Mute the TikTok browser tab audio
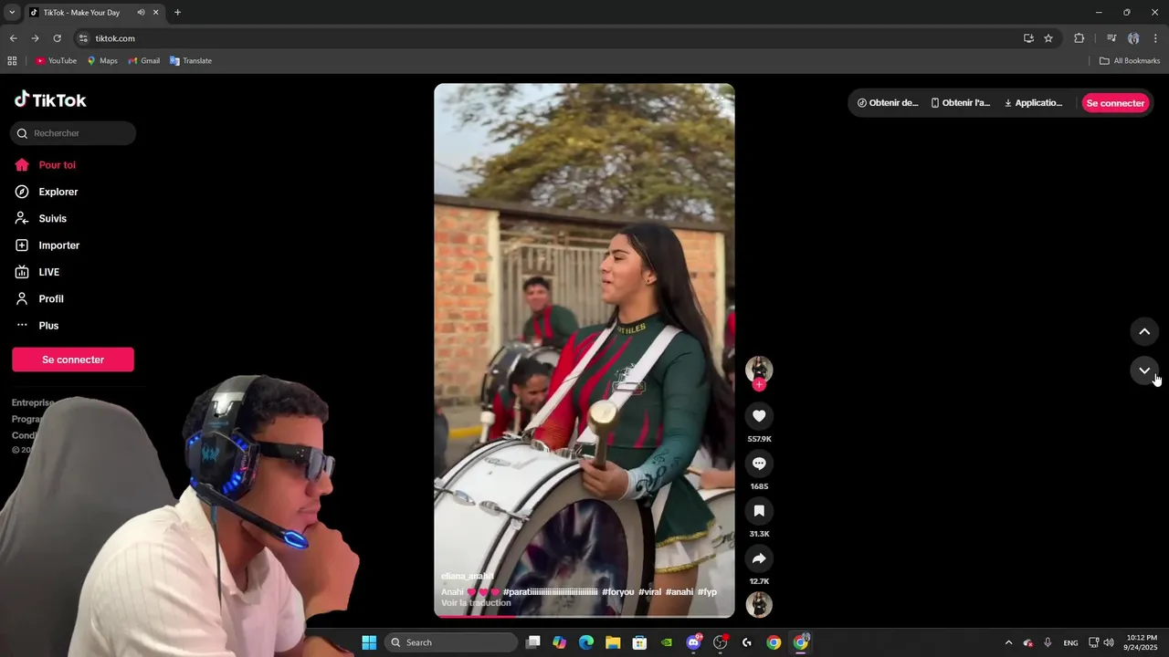The image size is (1169, 657). (141, 13)
